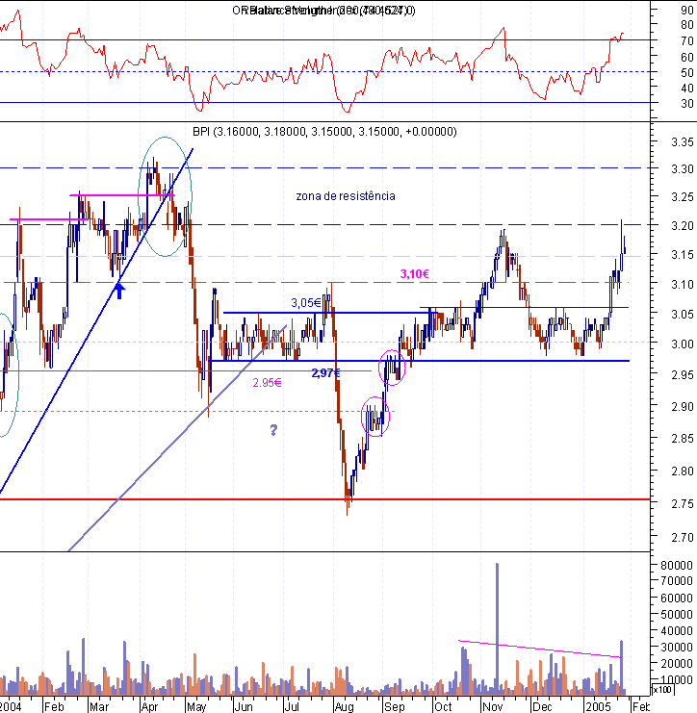Click the 2.95 price axis label
This screenshot has width=697, height=713.
click(x=682, y=374)
